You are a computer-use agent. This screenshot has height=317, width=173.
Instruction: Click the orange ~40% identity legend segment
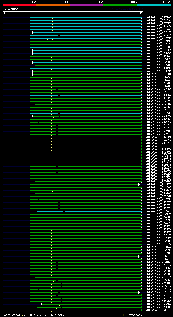(x=53, y=5)
